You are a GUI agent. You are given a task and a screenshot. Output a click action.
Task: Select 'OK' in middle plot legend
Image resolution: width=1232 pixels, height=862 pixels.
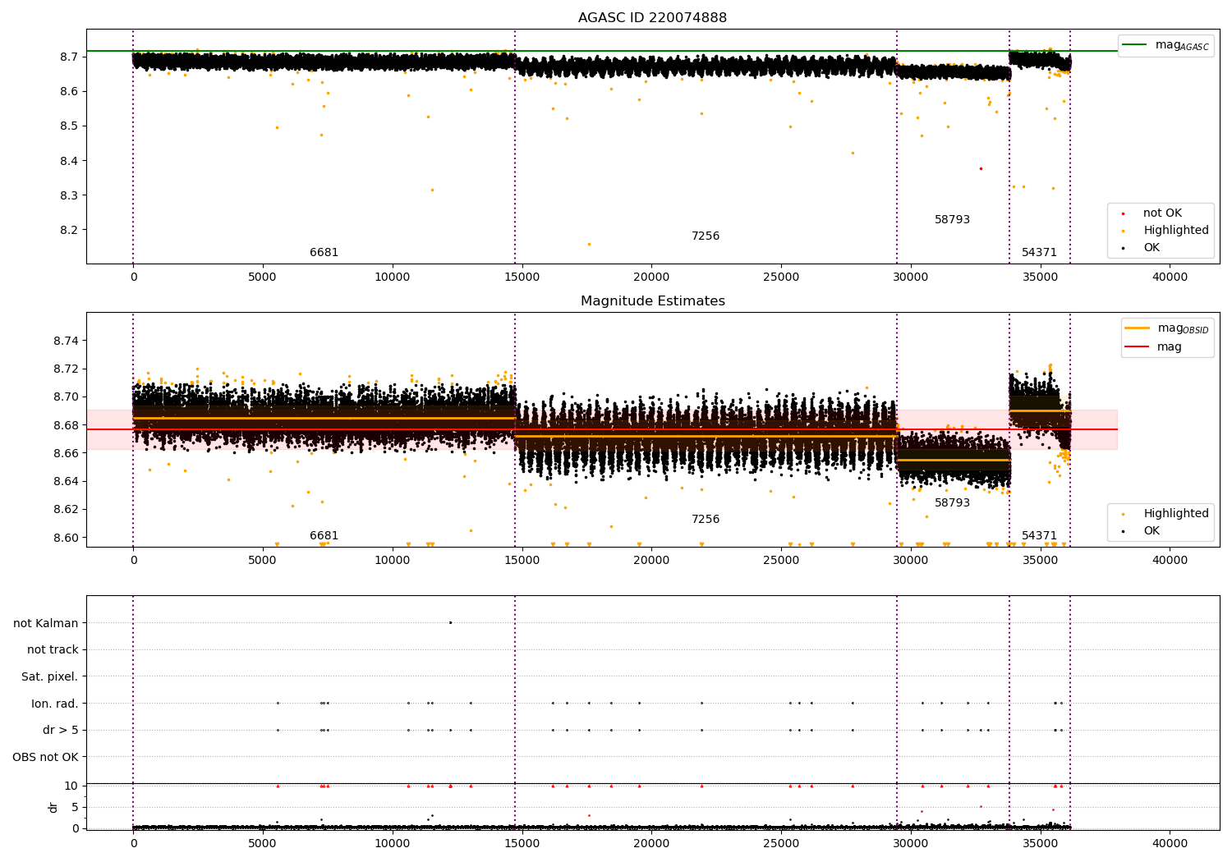(x=1152, y=531)
